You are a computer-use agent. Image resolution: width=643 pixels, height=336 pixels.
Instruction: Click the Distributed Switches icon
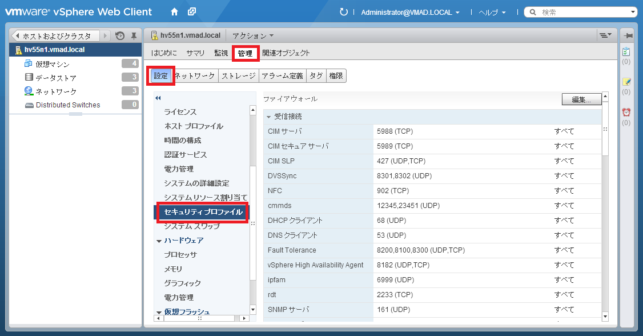tap(29, 106)
